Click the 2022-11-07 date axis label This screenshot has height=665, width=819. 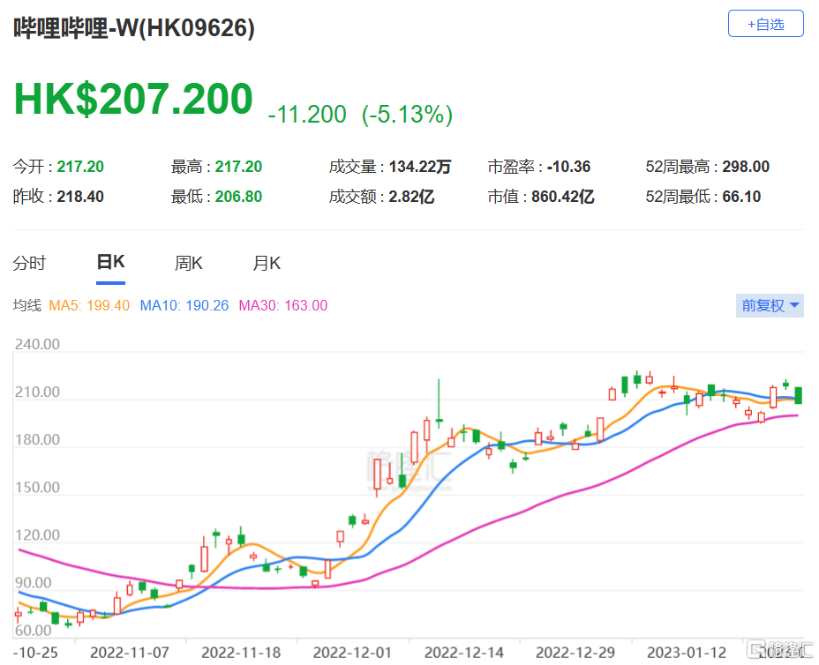coord(130,653)
